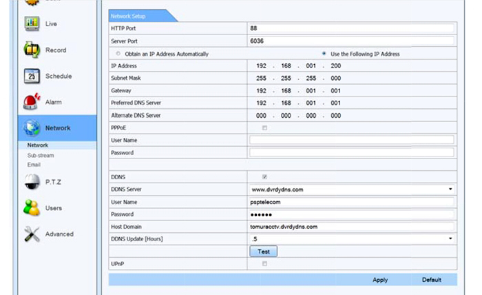The width and height of the screenshot is (482, 295).
Task: Click Subnet Mask first octet 255
Action: pos(261,78)
